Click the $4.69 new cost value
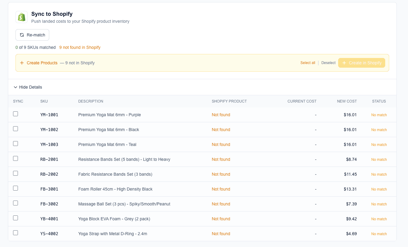 click(x=351, y=234)
